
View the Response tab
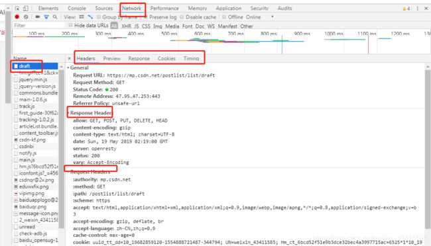[x=139, y=58]
